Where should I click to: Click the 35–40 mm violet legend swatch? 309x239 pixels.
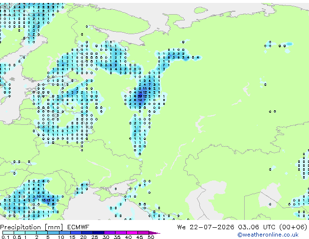(120, 233)
